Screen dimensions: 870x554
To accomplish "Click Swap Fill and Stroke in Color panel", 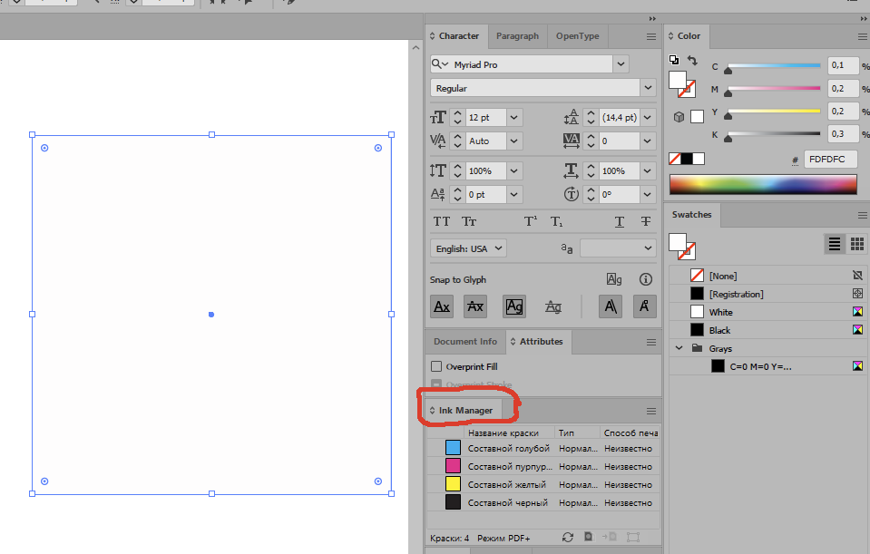I will pos(692,60).
